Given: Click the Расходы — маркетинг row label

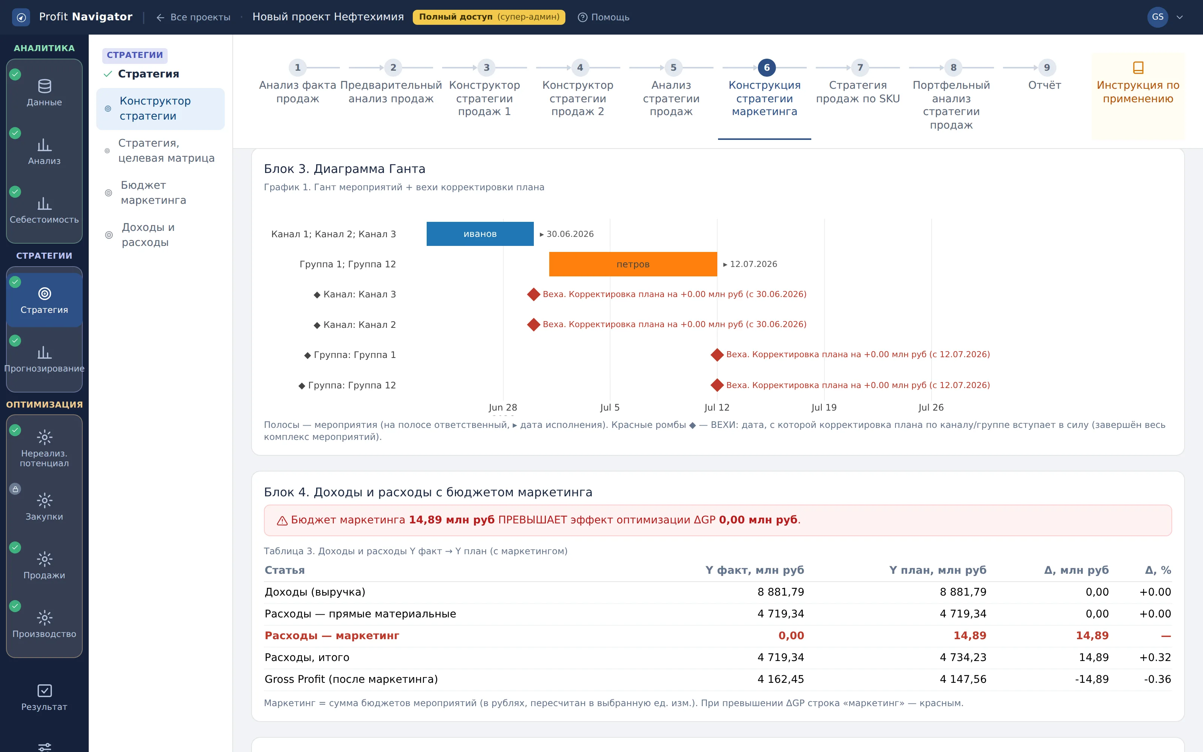Looking at the screenshot, I should click(332, 635).
